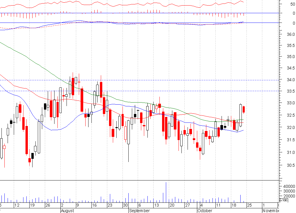Image resolution: width=296 pixels, height=213 pixels.
Task: Click the 33.5 price axis label
Action: [x=291, y=91]
